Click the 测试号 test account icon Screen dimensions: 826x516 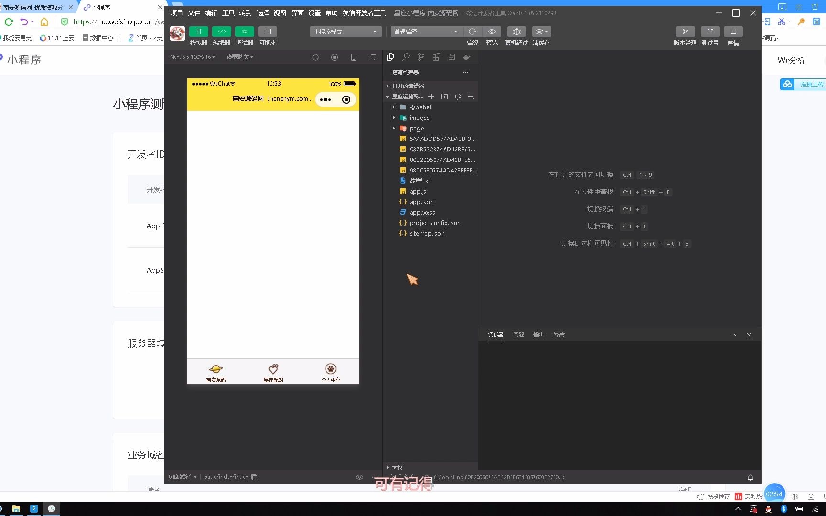[x=710, y=32]
